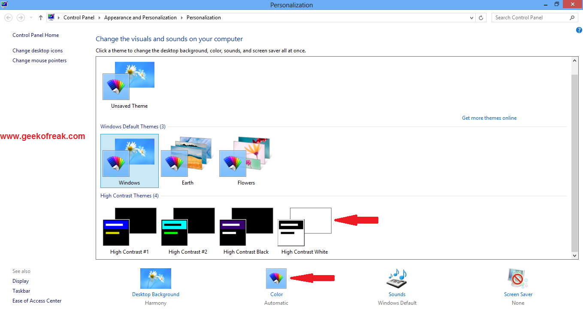Go up one level with Up arrow
Image resolution: width=583 pixels, height=312 pixels.
point(41,18)
